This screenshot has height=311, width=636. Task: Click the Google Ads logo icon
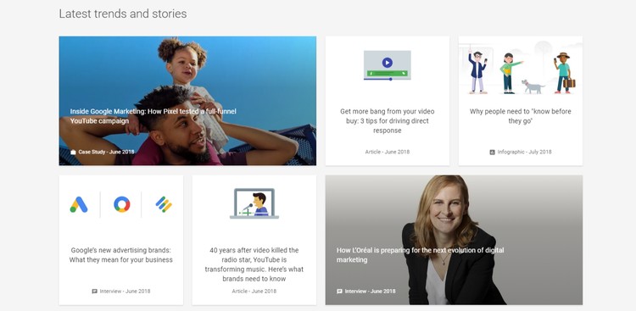pyautogui.click(x=79, y=204)
